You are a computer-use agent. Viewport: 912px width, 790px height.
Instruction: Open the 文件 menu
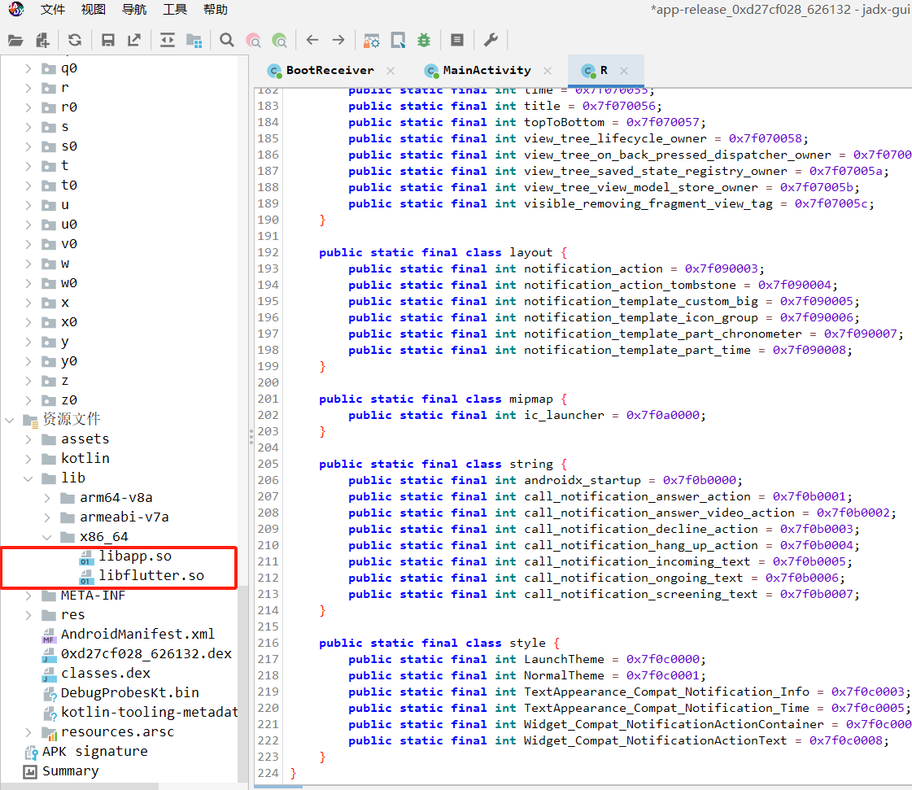click(52, 10)
